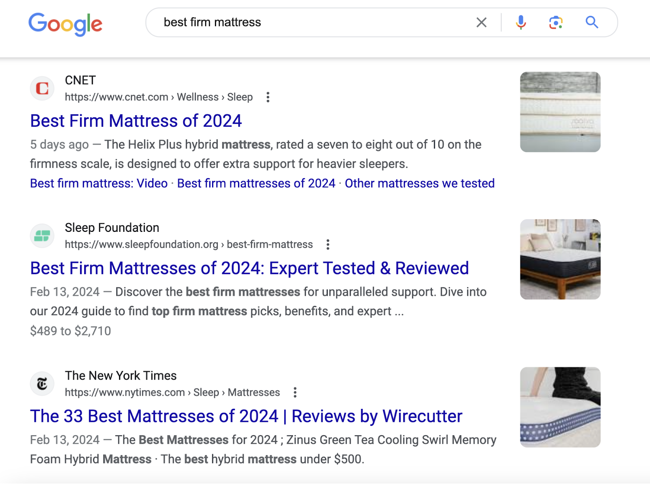Click the Sleep Foundation site favicon

42,236
